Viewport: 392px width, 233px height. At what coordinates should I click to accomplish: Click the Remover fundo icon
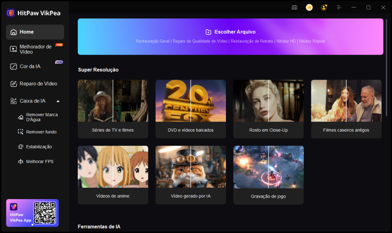coord(20,132)
